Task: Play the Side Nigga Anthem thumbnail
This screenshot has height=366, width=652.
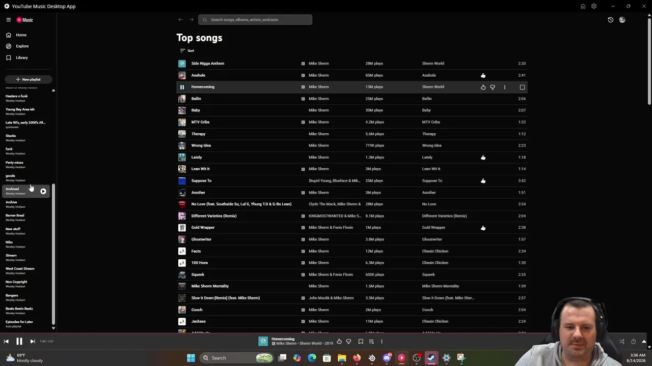Action: click(182, 64)
